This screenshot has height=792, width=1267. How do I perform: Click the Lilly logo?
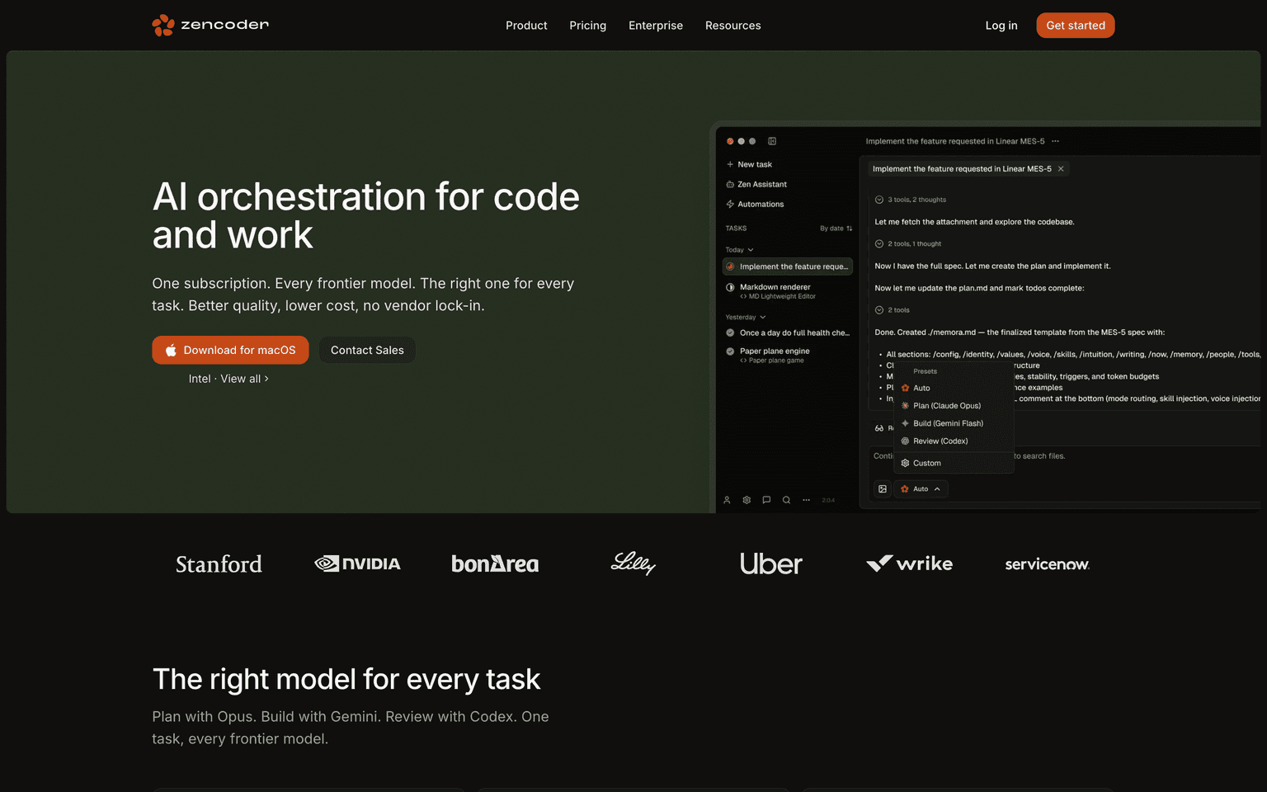(633, 563)
